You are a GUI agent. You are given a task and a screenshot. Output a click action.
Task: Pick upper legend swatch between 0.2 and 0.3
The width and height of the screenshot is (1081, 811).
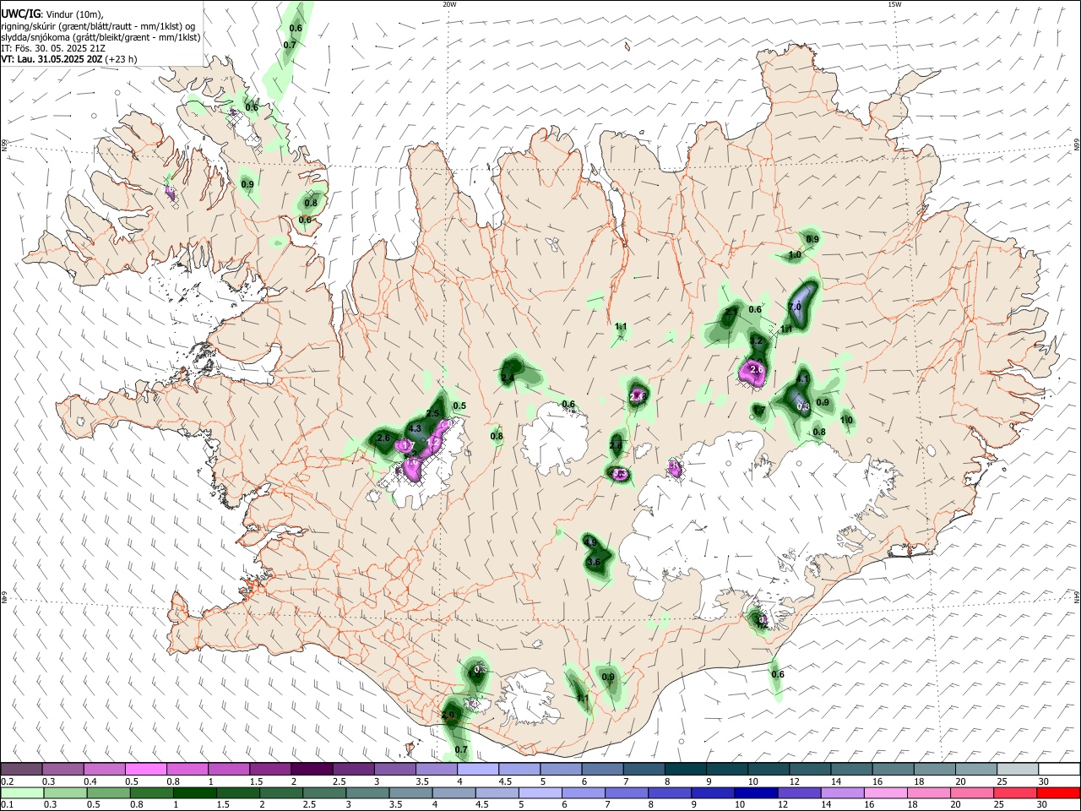(x=22, y=770)
